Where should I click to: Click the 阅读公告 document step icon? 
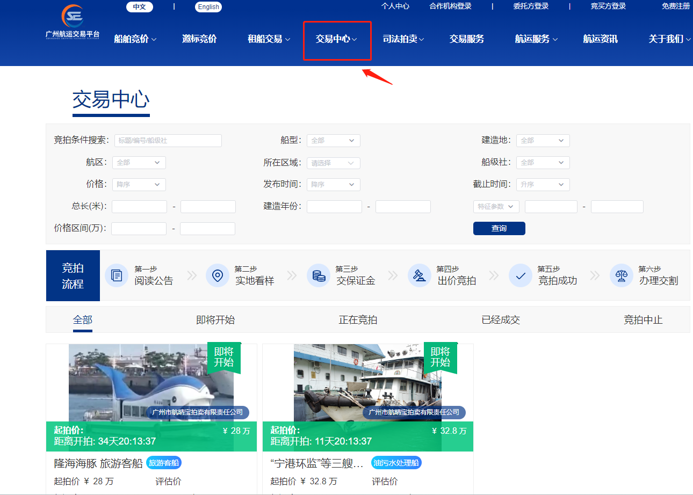pyautogui.click(x=116, y=275)
